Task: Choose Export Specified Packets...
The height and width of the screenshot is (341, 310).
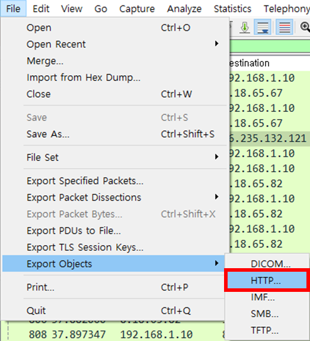Action: 114,181
